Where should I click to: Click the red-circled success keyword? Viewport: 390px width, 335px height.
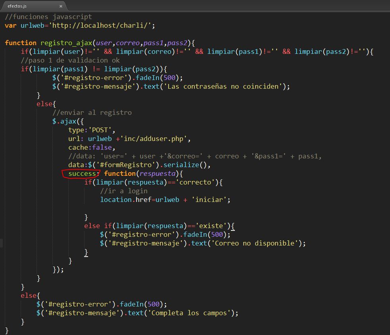(x=82, y=173)
